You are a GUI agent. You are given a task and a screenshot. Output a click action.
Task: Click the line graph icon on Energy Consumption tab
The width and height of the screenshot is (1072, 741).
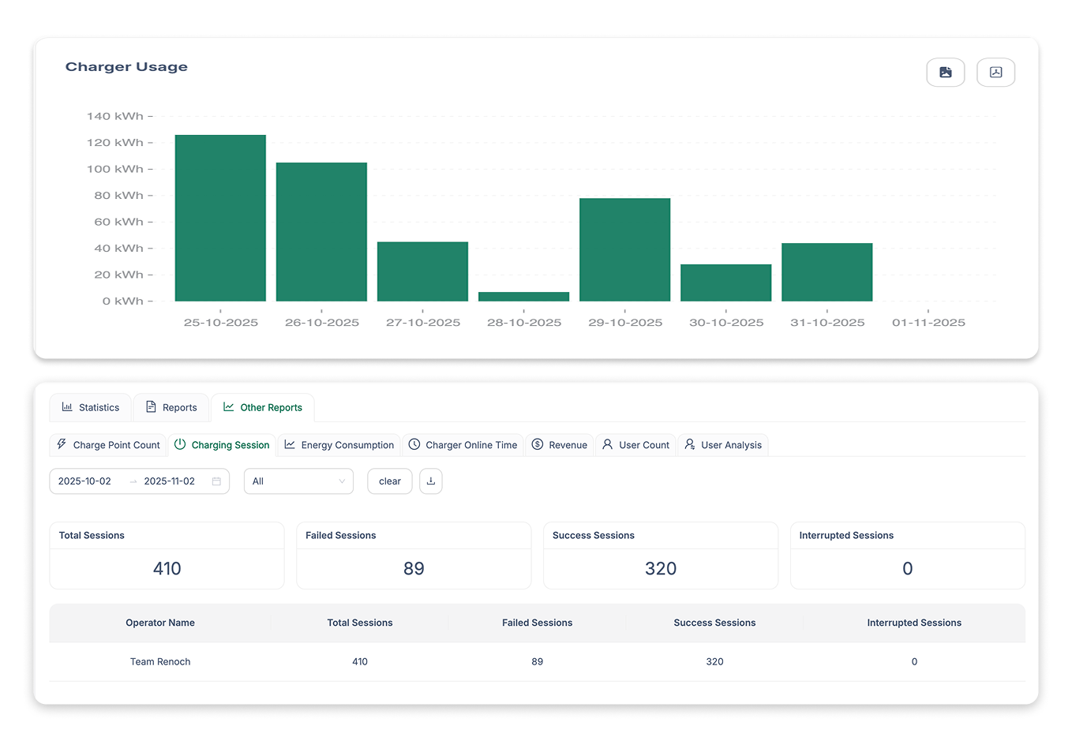coord(290,444)
